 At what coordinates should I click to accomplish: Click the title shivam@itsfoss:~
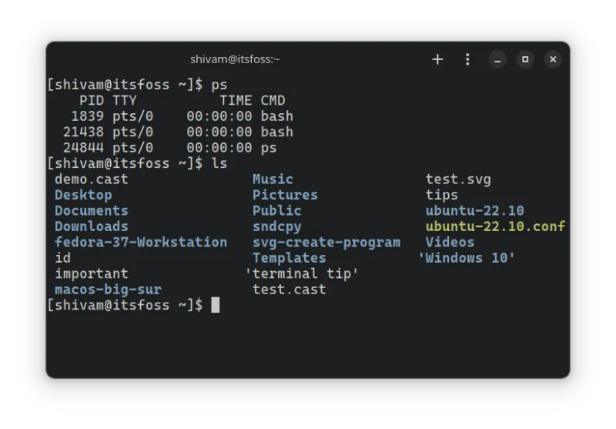coord(235,59)
